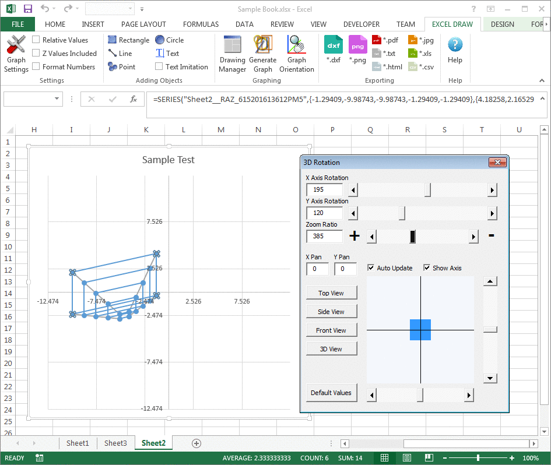Open the FILE tab
This screenshot has width=551, height=465.
17,24
